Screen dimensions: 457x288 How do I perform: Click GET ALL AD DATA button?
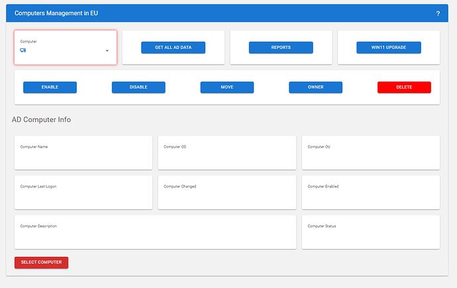173,48
